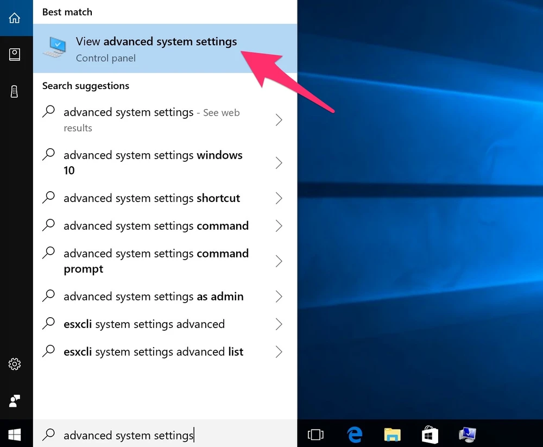This screenshot has height=447, width=543.
Task: Select the remote-shaped icon in left sidebar
Action: point(15,91)
